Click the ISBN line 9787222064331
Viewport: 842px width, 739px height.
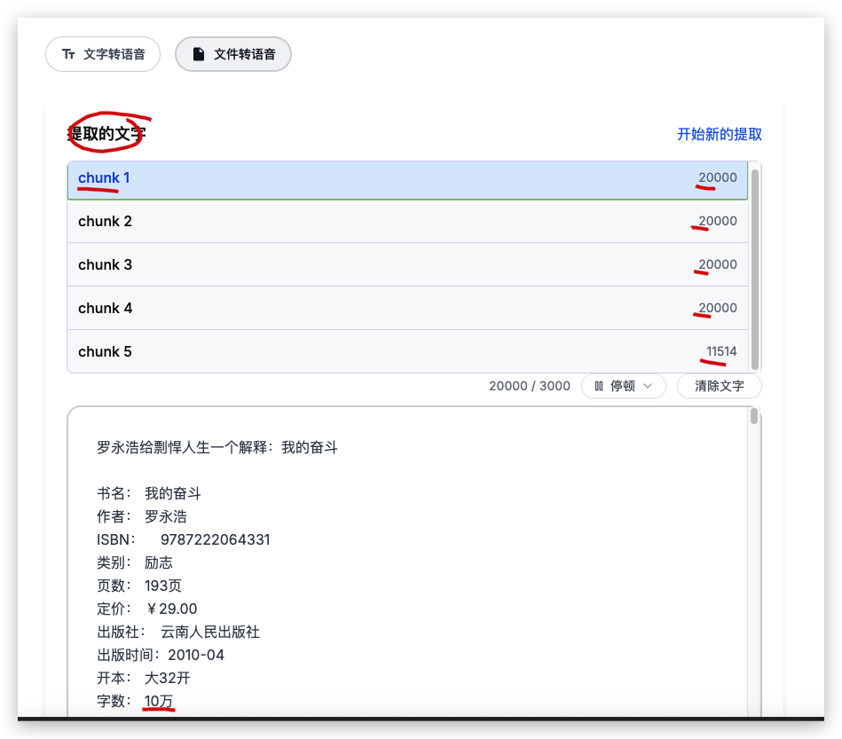pos(183,539)
